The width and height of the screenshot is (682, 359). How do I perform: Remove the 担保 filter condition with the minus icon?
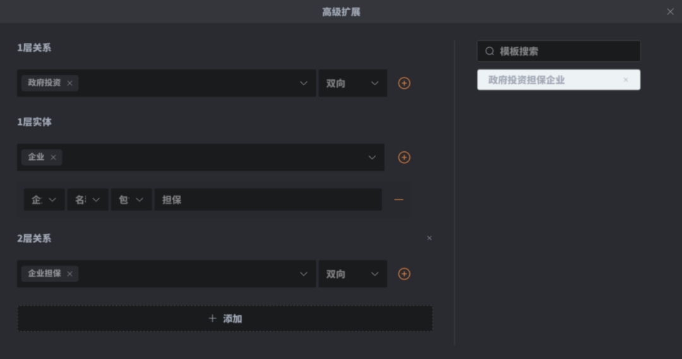coord(398,200)
